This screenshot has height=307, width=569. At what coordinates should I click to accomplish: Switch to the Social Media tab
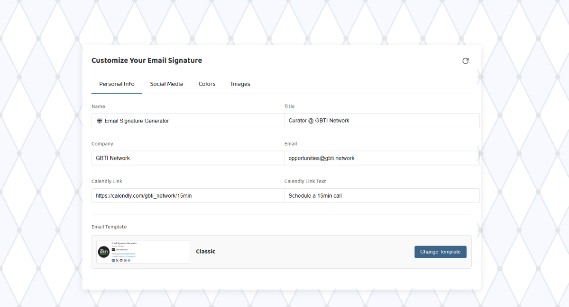[x=166, y=84]
